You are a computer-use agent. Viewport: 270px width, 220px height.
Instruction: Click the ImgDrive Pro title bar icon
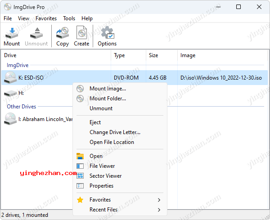point(8,7)
